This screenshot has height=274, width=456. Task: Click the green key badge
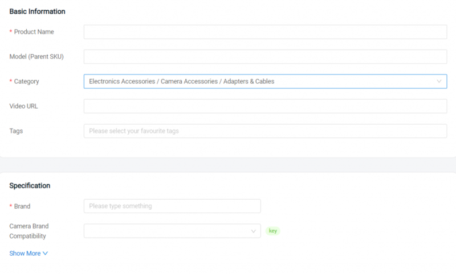(273, 231)
